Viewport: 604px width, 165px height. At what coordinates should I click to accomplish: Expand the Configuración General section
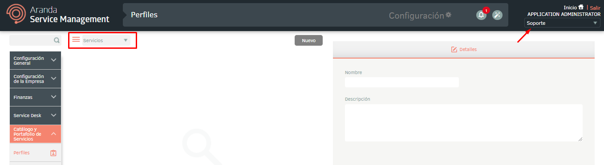point(35,60)
